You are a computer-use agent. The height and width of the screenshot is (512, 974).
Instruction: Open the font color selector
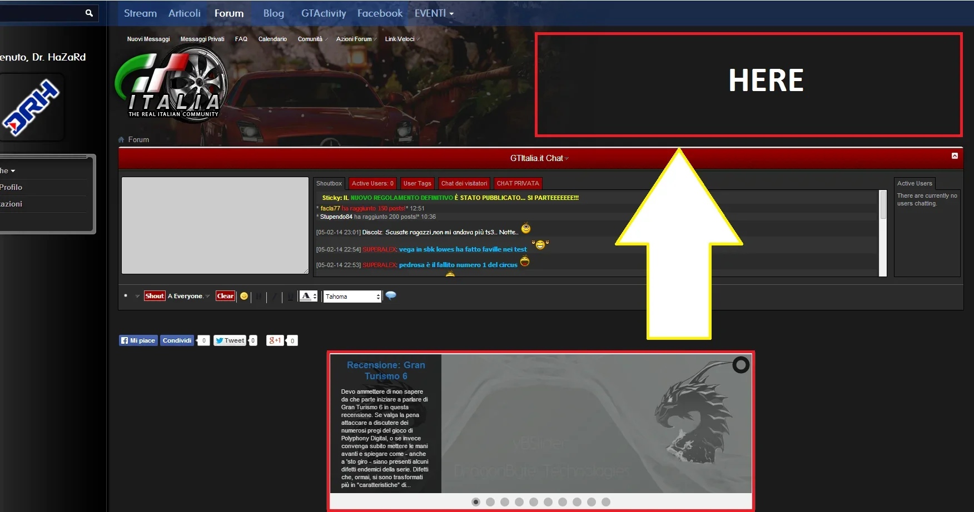pos(308,297)
